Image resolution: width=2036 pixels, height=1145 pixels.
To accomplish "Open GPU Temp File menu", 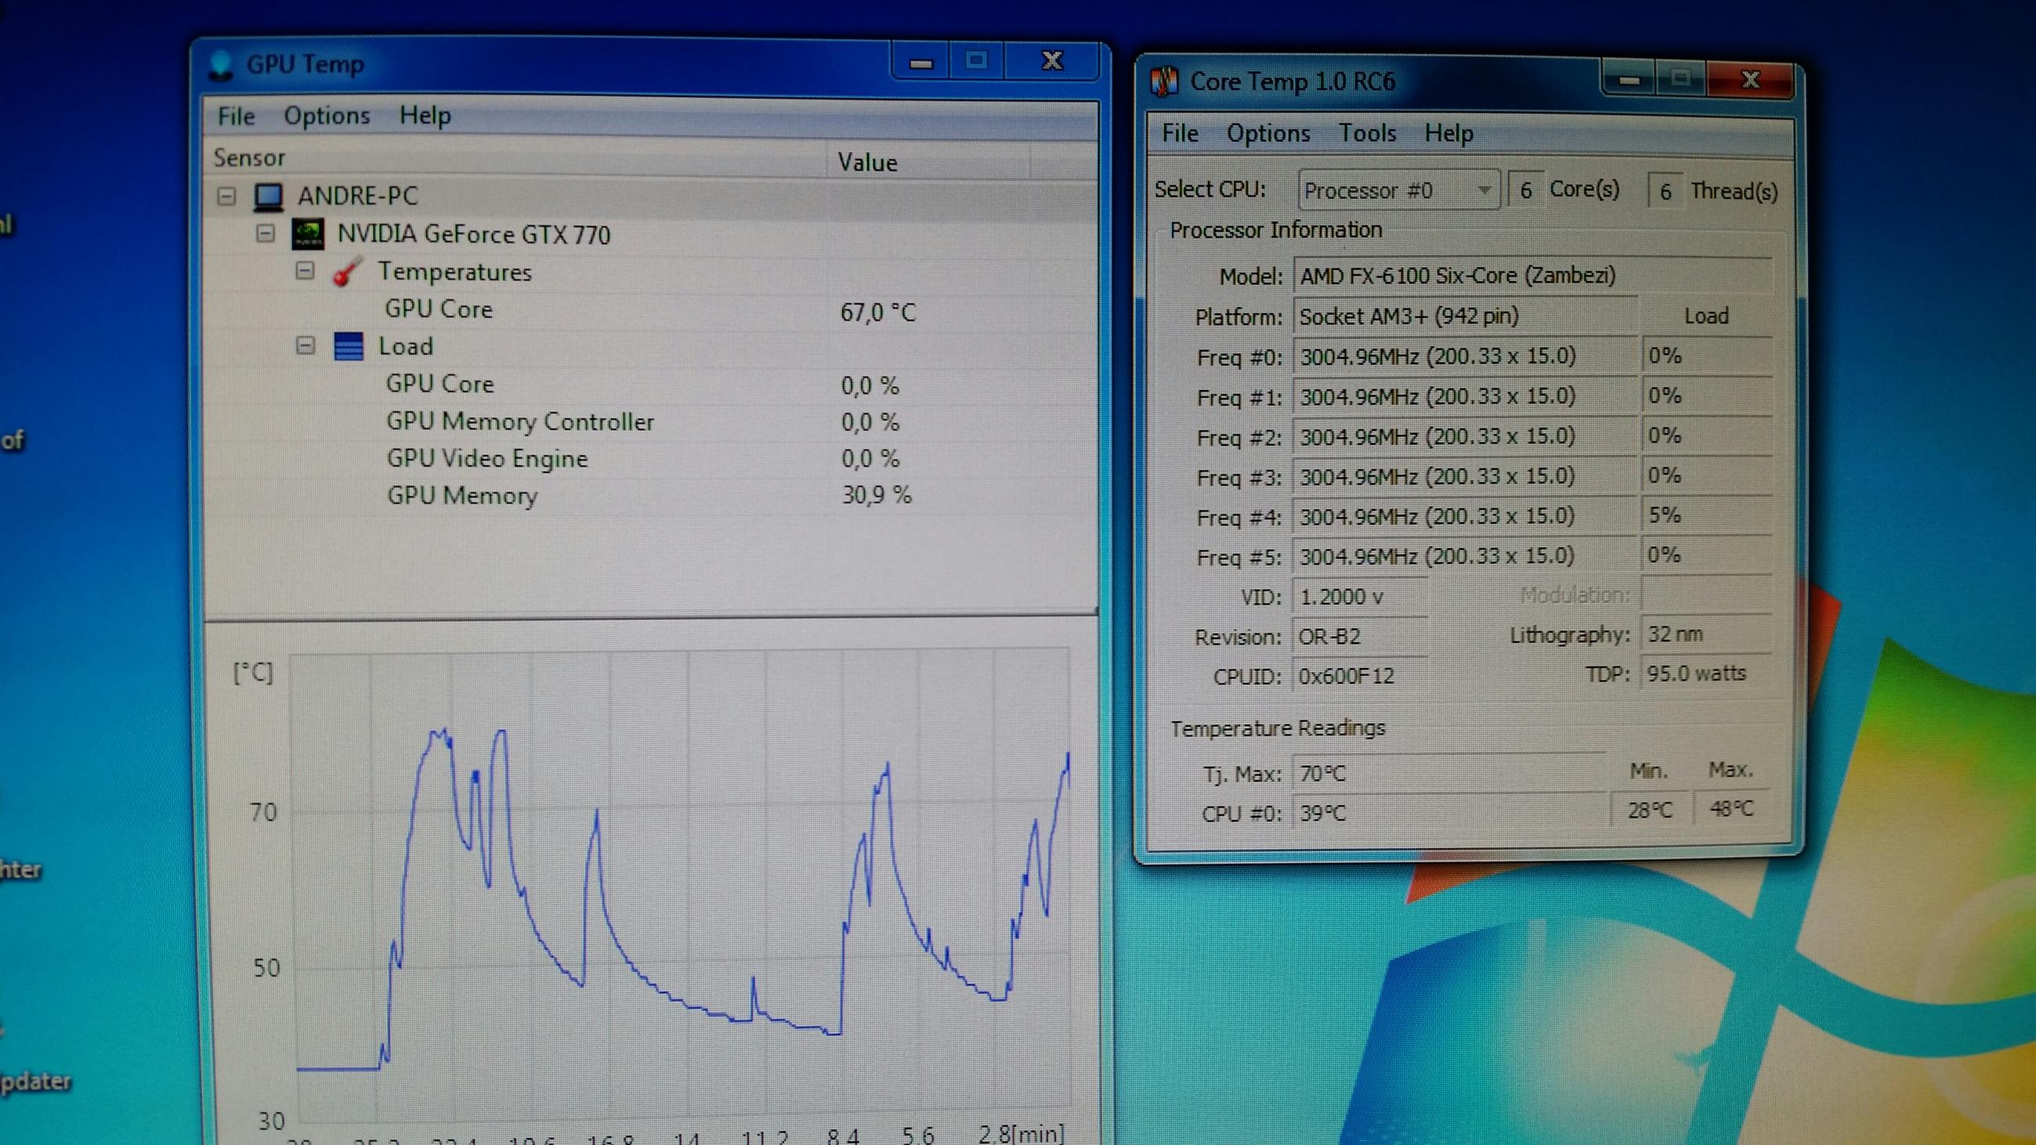I will pos(236,116).
